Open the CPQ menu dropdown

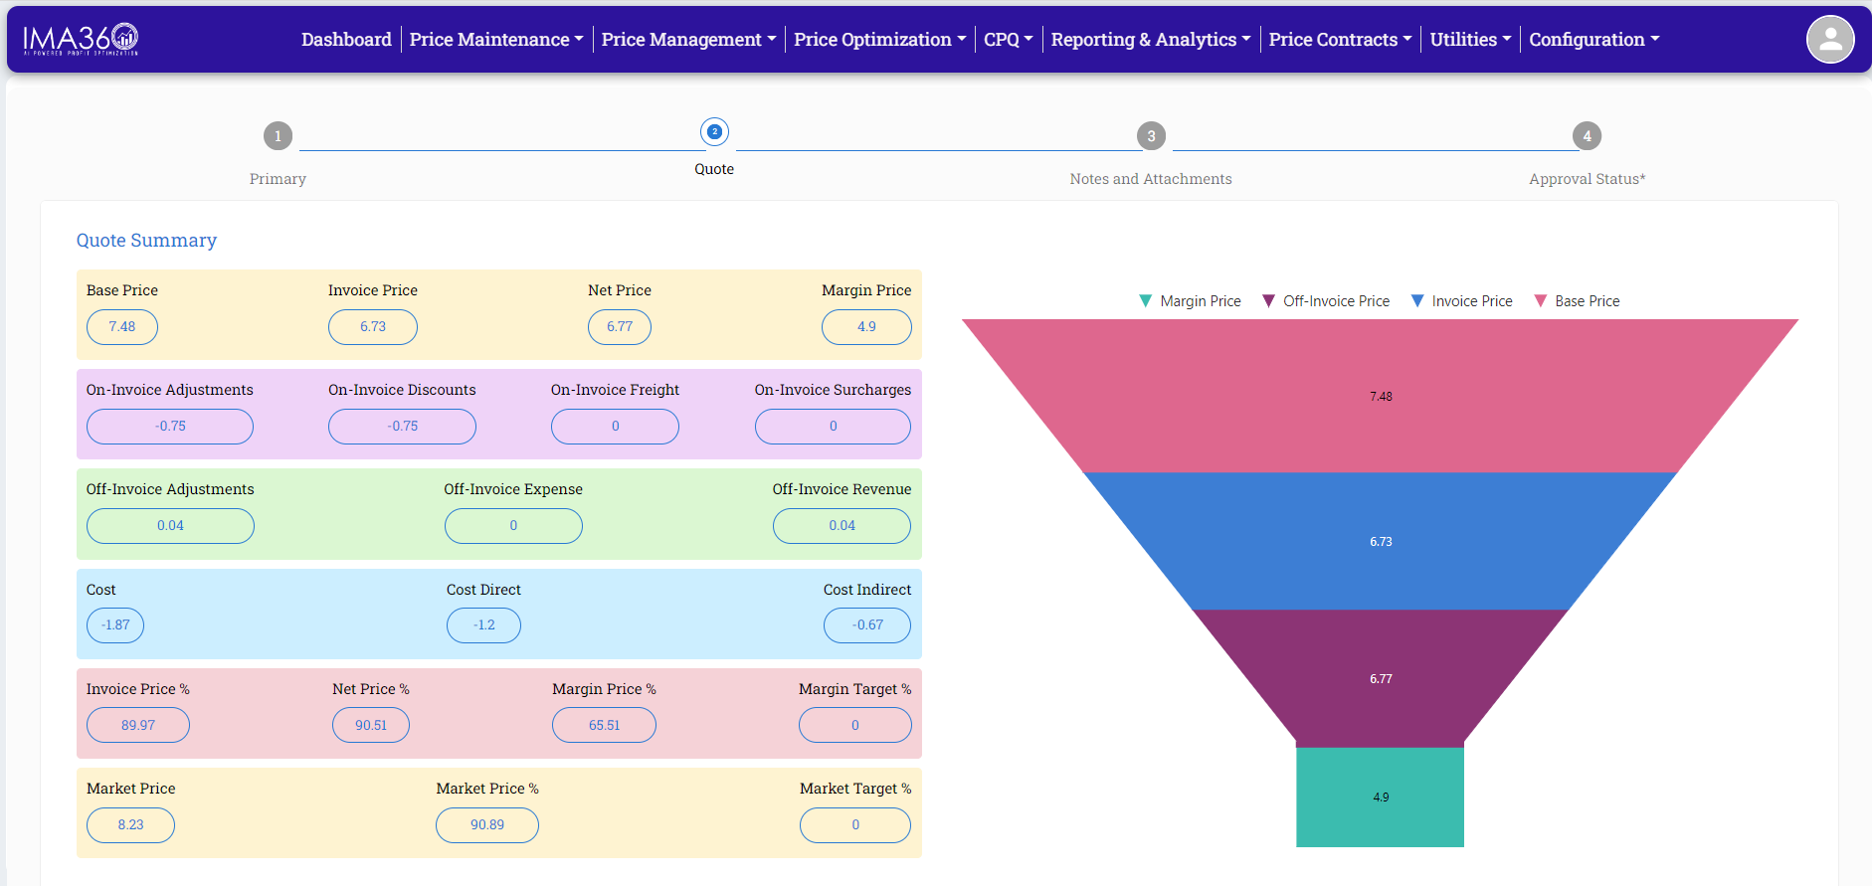(x=1008, y=40)
